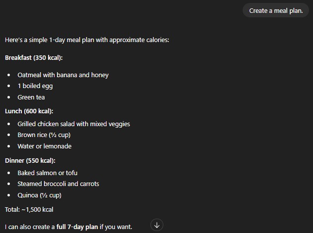Click the '1 boiled egg' list item
Screen dimensions: 313x233
pos(35,86)
